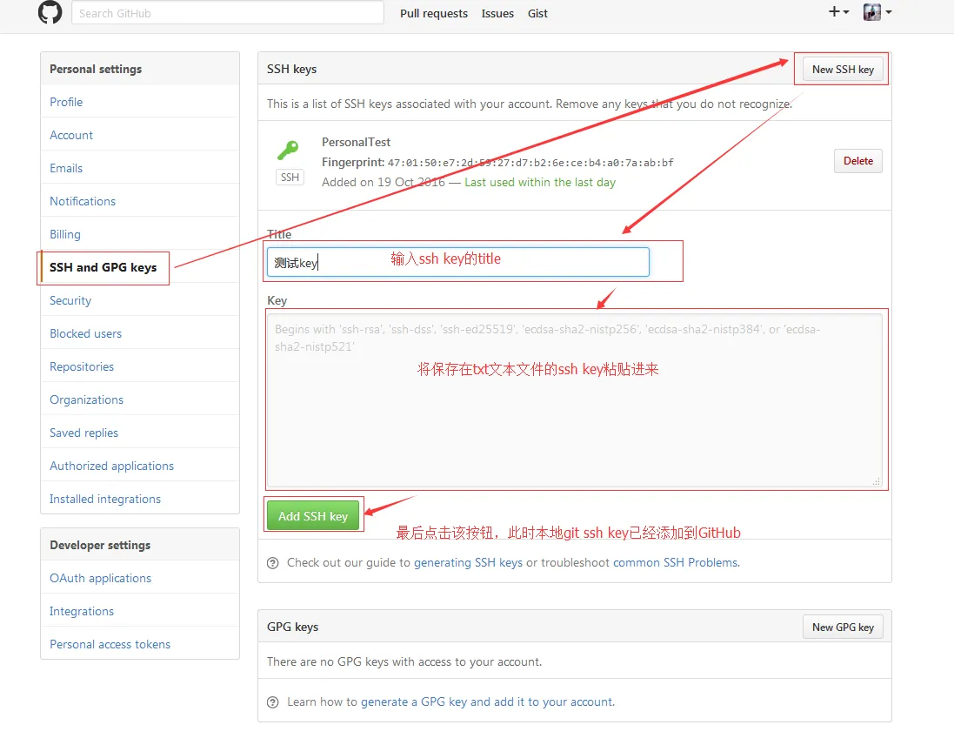Image resolution: width=954 pixels, height=745 pixels.
Task: Open the Emails settings page
Action: point(140,168)
